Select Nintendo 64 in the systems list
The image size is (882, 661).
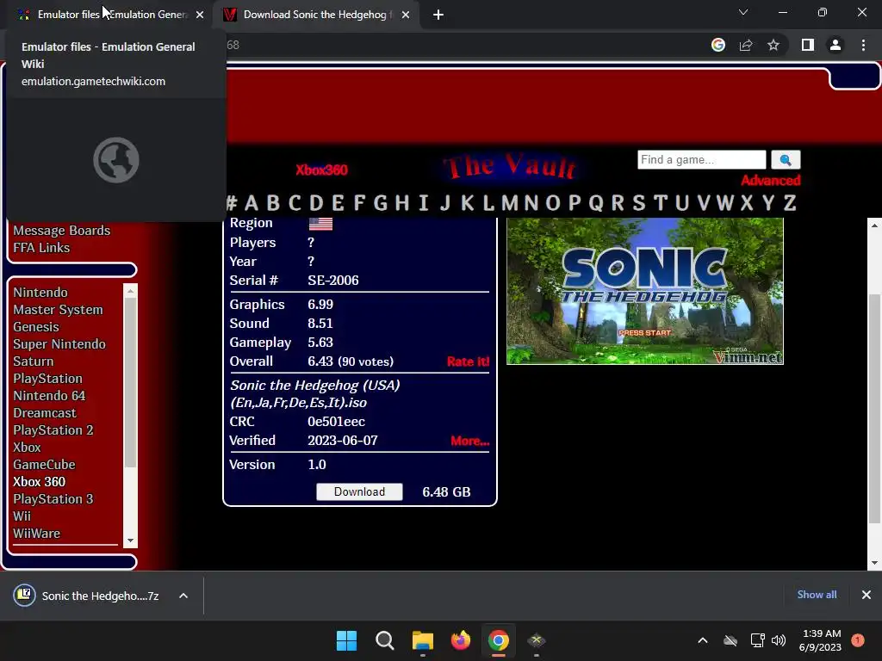[49, 396]
